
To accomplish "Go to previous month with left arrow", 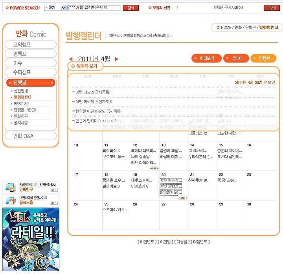I will pyautogui.click(x=71, y=59).
